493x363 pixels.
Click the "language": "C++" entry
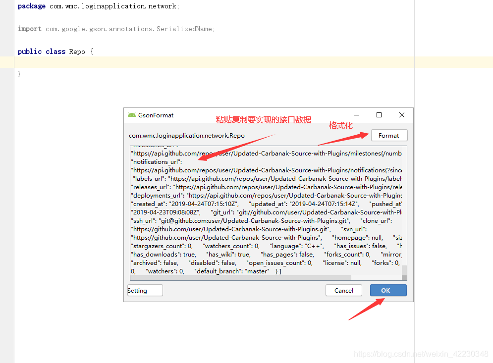coord(297,246)
